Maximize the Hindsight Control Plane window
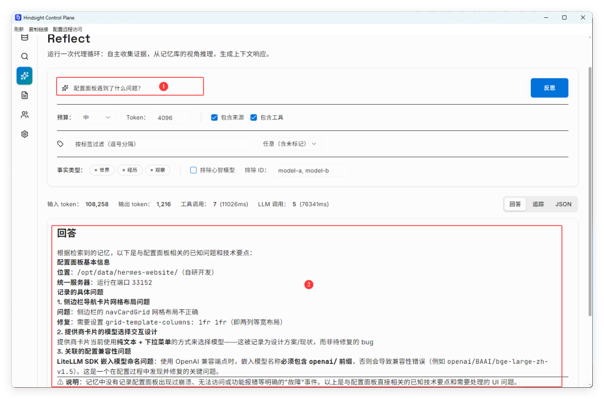 coord(564,17)
